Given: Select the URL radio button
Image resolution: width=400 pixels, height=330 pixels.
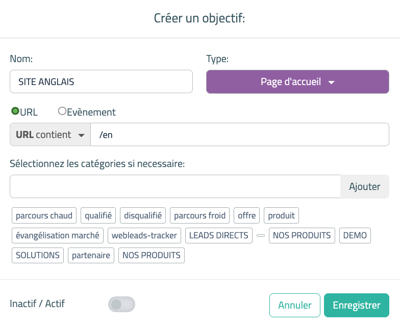Looking at the screenshot, I should [15, 111].
